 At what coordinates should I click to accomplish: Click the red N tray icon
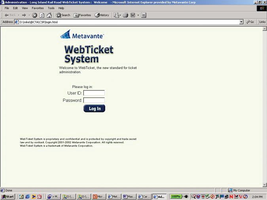click(x=231, y=196)
